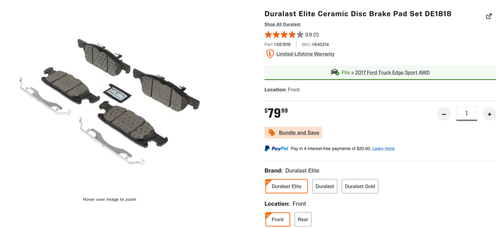Choose the Rear location option
The width and height of the screenshot is (498, 228).
tap(303, 219)
